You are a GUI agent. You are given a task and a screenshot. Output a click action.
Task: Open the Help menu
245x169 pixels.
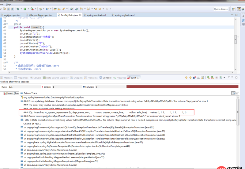(8, 4)
